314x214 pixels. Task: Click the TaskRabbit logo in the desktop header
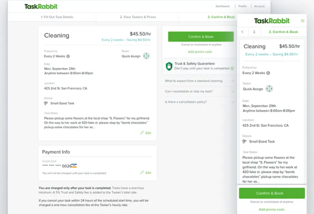41,7
